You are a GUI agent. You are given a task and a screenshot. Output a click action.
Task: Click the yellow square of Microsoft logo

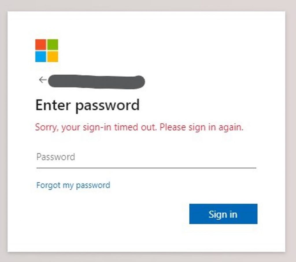(53, 57)
